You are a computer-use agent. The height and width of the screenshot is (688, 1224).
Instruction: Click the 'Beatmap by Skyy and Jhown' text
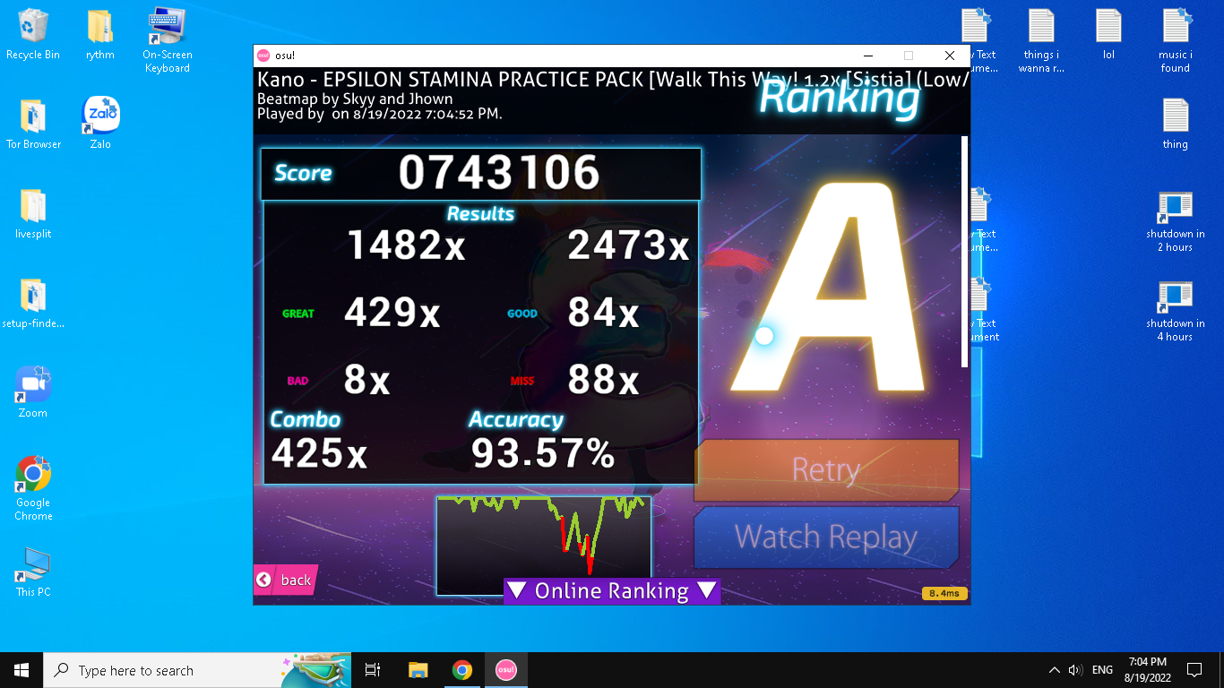tap(355, 99)
